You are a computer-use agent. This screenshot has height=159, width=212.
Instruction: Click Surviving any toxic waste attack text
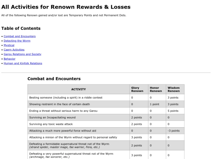51,124
